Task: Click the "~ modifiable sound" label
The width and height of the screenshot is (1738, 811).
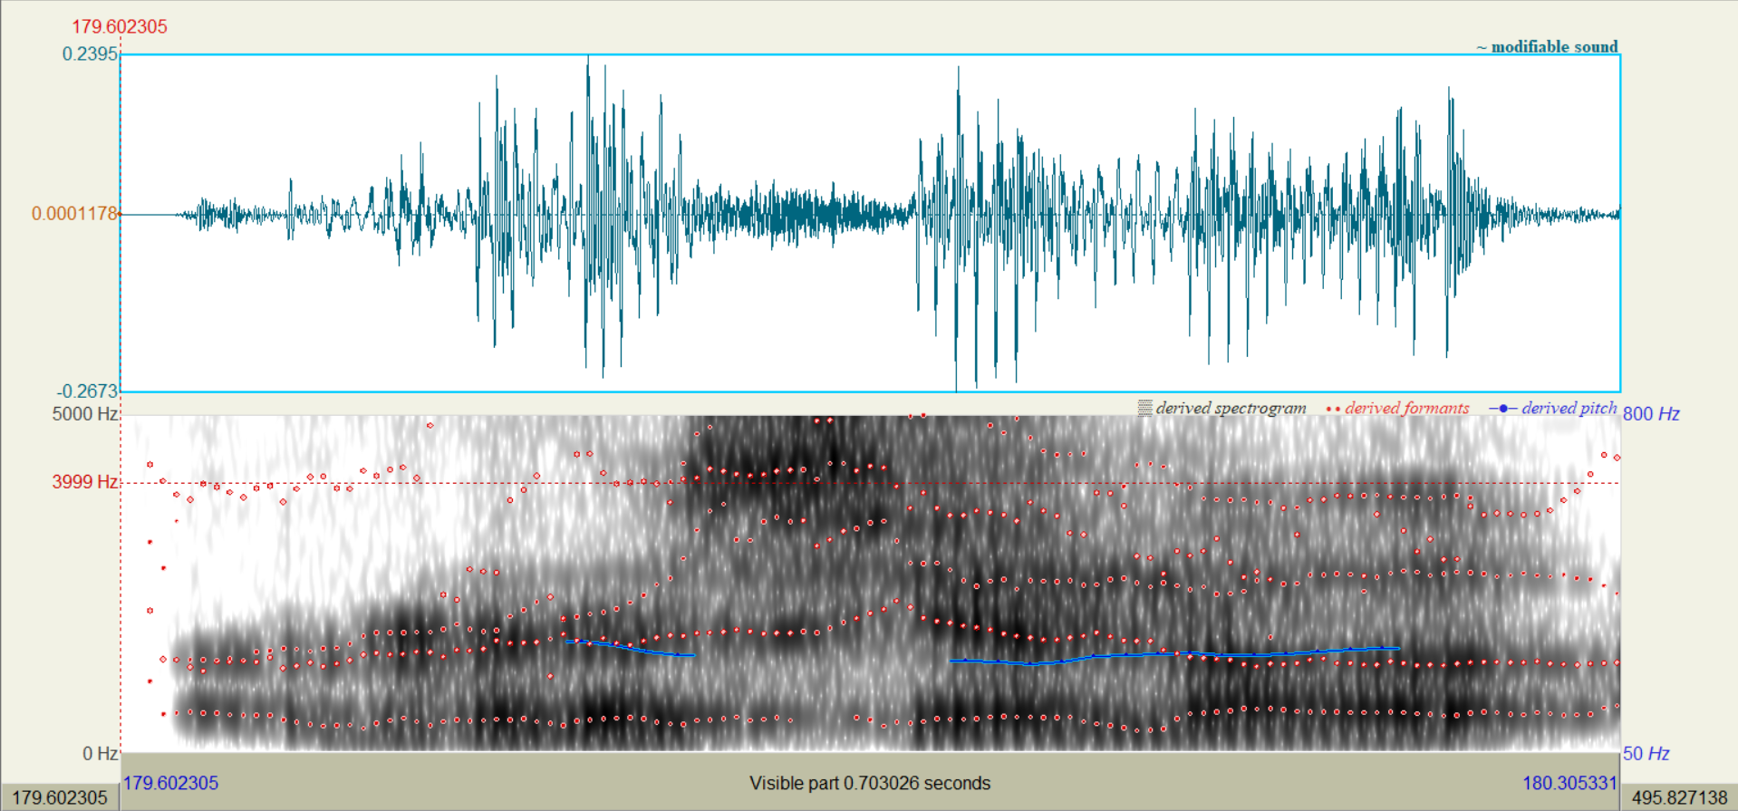Action: [1547, 47]
